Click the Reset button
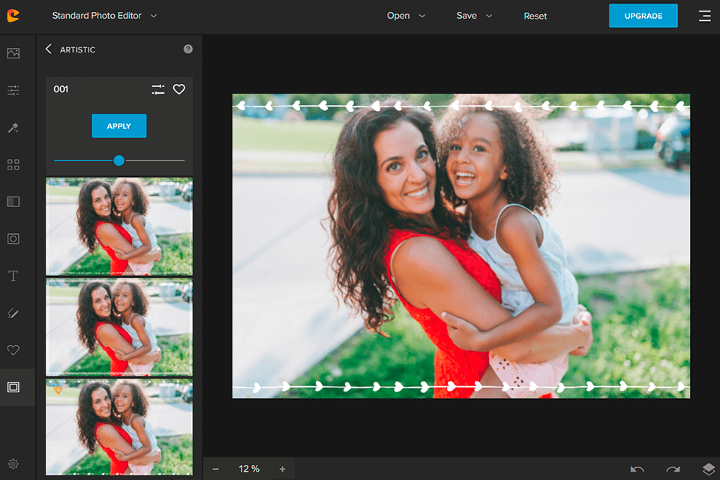This screenshot has width=720, height=480. (535, 16)
